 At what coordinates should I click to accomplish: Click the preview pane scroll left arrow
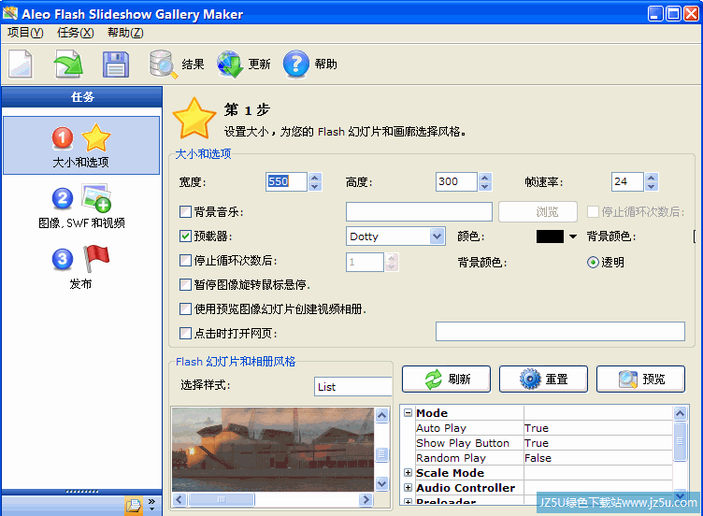[x=179, y=499]
